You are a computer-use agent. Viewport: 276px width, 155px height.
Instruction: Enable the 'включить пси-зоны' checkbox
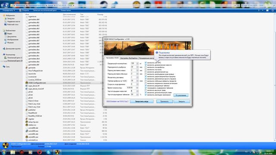146,70
